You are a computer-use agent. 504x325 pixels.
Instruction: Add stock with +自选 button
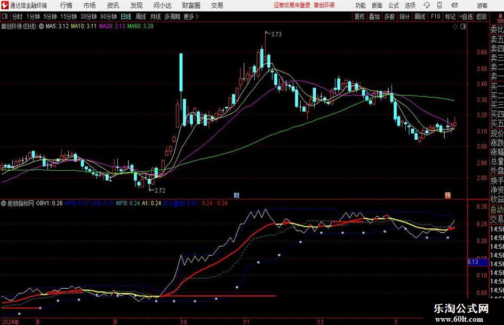[x=466, y=17]
